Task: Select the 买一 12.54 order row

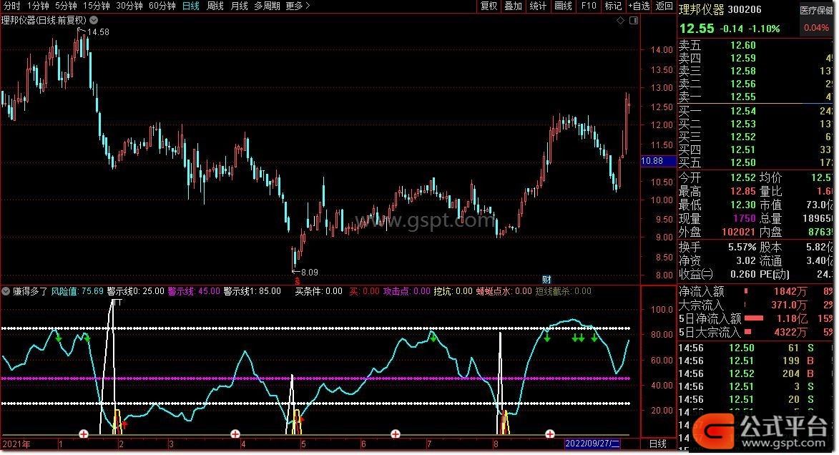Action: pos(755,111)
